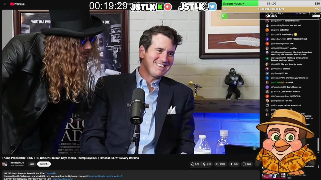The height and width of the screenshot is (180, 321).
Task: Click viperhc's orange F avatar
Action: (x=267, y=30)
